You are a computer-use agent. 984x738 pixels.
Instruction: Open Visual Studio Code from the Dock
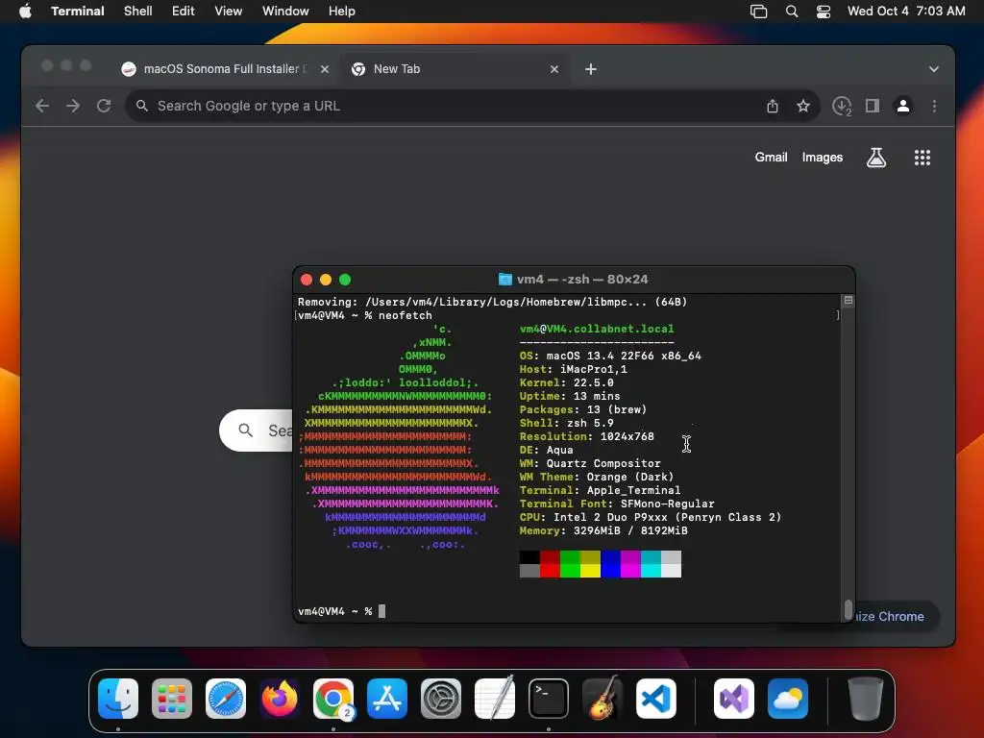(655, 699)
